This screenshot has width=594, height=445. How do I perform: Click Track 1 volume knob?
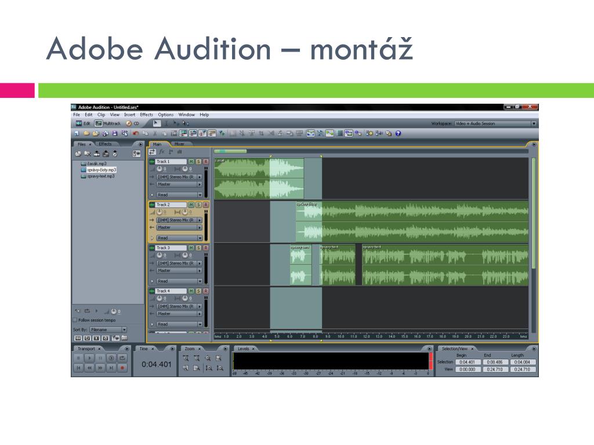click(x=160, y=169)
